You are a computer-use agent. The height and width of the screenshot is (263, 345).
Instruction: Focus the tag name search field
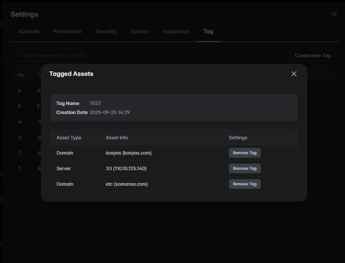[52, 55]
